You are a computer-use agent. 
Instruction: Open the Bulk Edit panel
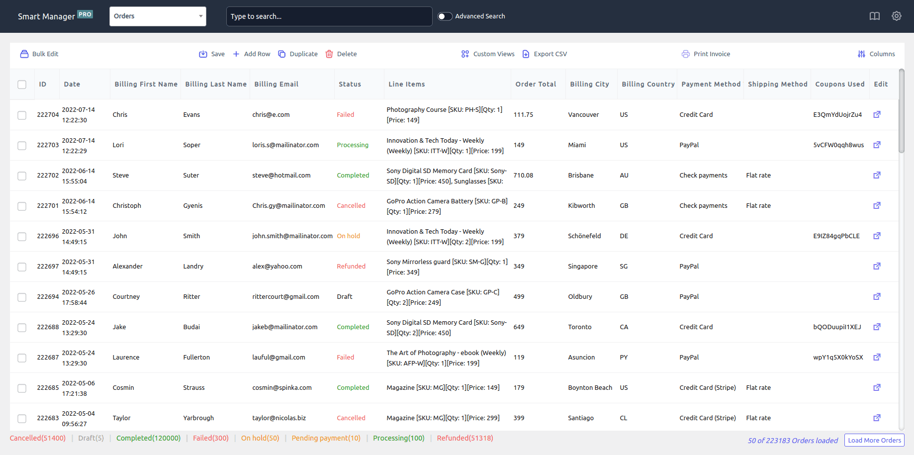coord(39,54)
